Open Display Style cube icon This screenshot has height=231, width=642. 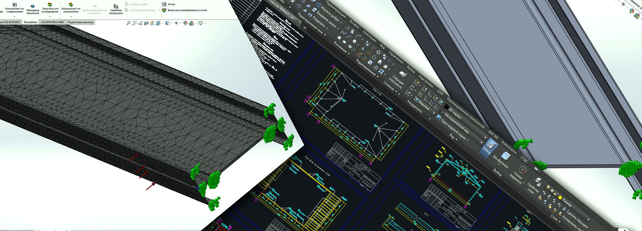[x=167, y=23]
